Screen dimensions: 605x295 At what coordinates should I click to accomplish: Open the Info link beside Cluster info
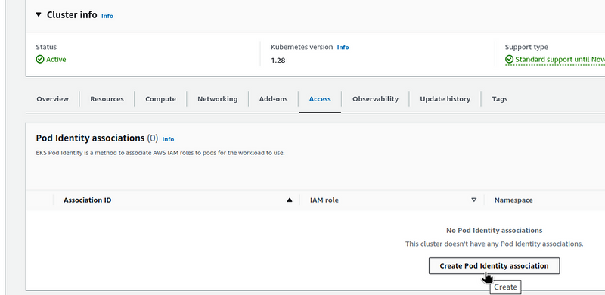click(107, 16)
